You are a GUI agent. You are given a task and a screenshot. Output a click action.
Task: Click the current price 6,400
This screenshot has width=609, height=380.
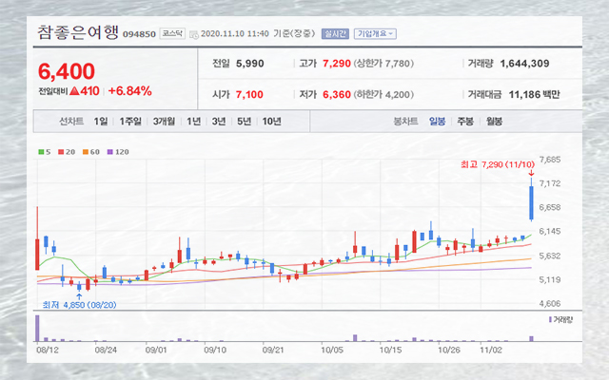[67, 71]
